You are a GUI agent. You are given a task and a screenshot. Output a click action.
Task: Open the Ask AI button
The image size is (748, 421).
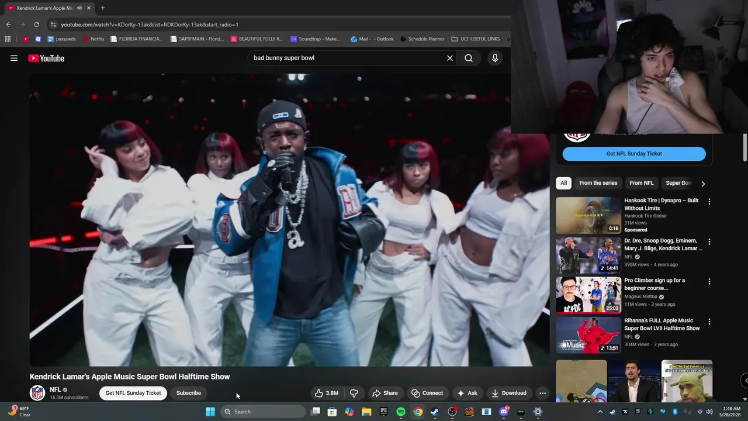click(x=467, y=393)
